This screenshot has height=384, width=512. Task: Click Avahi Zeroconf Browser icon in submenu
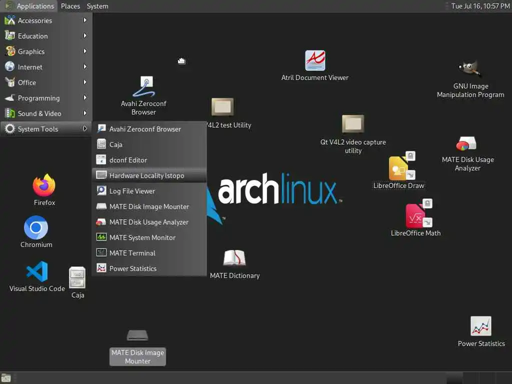pos(101,128)
